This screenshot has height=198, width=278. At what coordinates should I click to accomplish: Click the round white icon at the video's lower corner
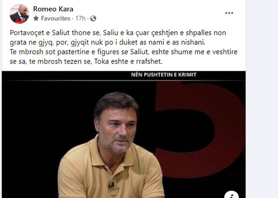(x=231, y=195)
